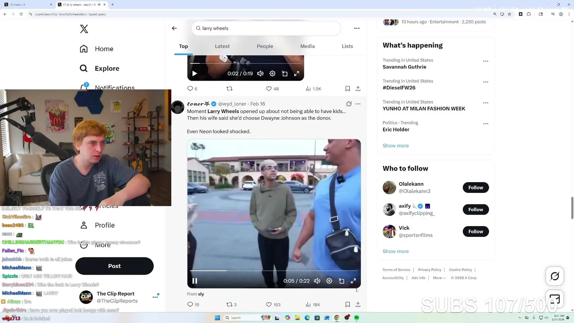574x323 pixels.
Task: Like the post showing 163 likes
Action: pos(273,305)
